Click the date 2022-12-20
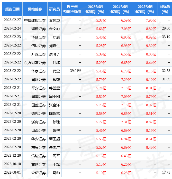Viewport: 172px width, 179px height. point(12,155)
